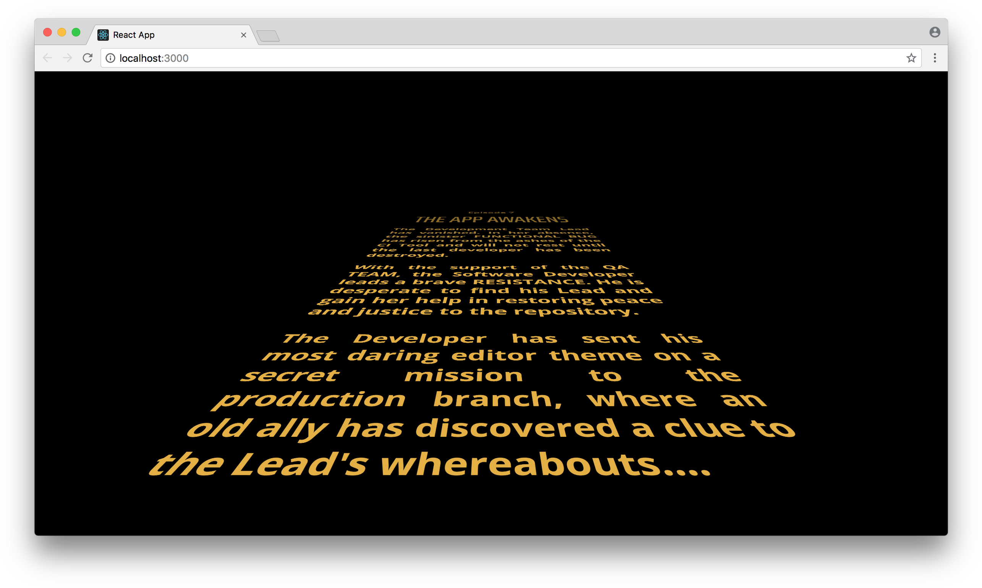This screenshot has height=588, width=982.
Task: Click the security lock icon in address bar
Action: pyautogui.click(x=112, y=57)
